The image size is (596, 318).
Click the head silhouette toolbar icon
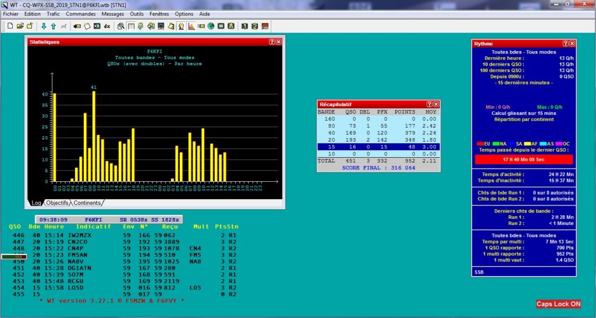pyautogui.click(x=181, y=26)
